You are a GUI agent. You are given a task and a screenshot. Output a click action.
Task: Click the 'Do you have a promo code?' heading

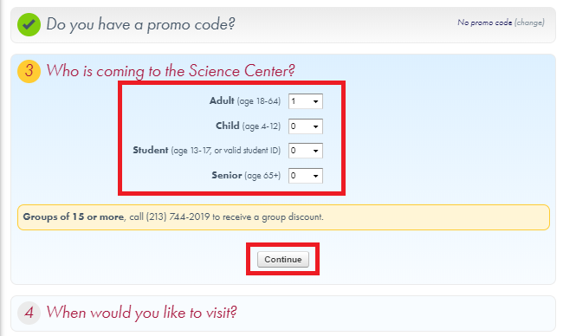tap(140, 24)
